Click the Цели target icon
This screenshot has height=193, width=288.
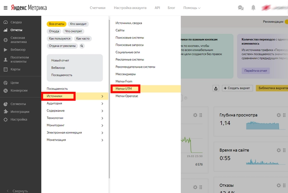tap(6, 83)
